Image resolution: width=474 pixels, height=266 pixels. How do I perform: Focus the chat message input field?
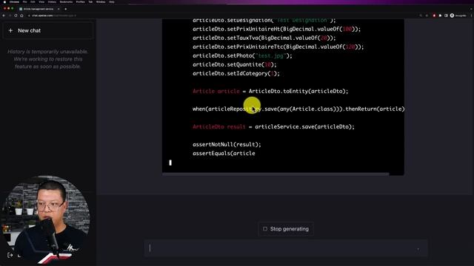286,248
